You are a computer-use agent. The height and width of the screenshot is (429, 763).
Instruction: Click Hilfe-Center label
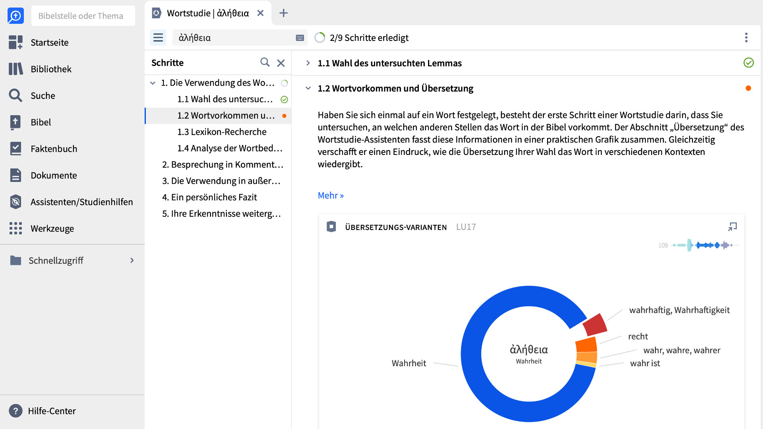52,411
